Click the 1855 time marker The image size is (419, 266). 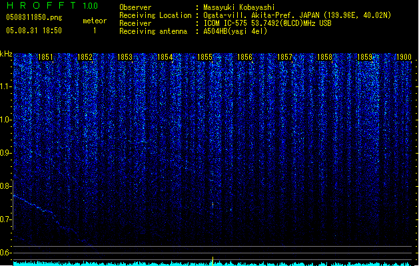tap(205, 57)
